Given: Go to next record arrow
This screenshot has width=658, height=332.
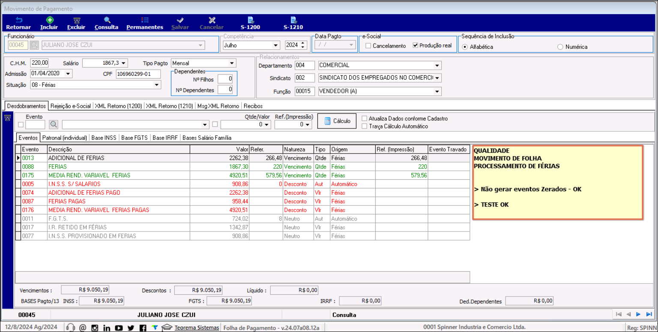Looking at the screenshot, I should tap(638, 314).
